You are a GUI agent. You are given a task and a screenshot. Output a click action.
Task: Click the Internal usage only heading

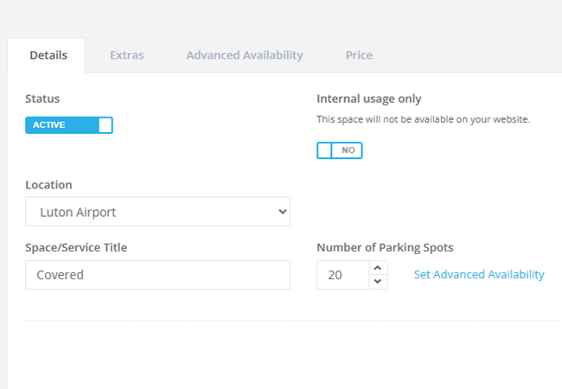pyautogui.click(x=369, y=99)
